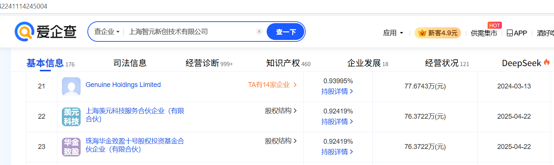Select the row number 23 cell
554x165 pixels.
pos(42,147)
